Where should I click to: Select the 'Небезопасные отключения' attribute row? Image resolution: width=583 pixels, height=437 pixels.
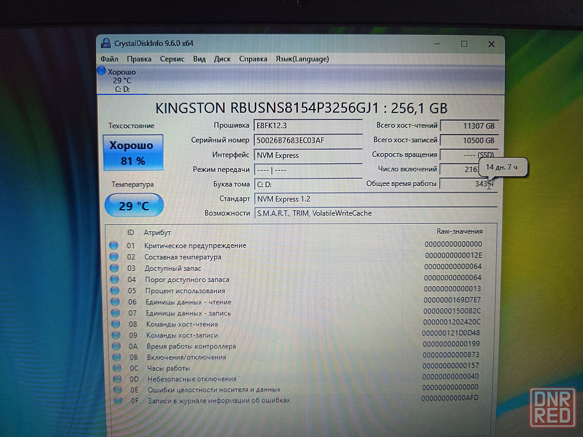297,378
